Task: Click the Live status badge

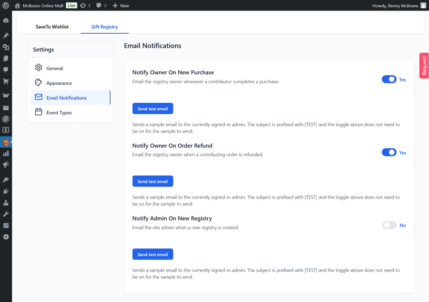Action: tap(71, 5)
